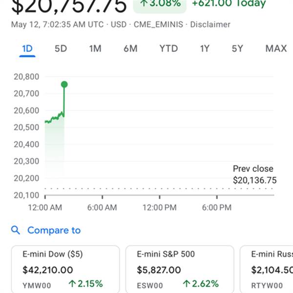This screenshot has width=293, height=293.
Task: Show the 6M chart range
Action: tap(130, 49)
